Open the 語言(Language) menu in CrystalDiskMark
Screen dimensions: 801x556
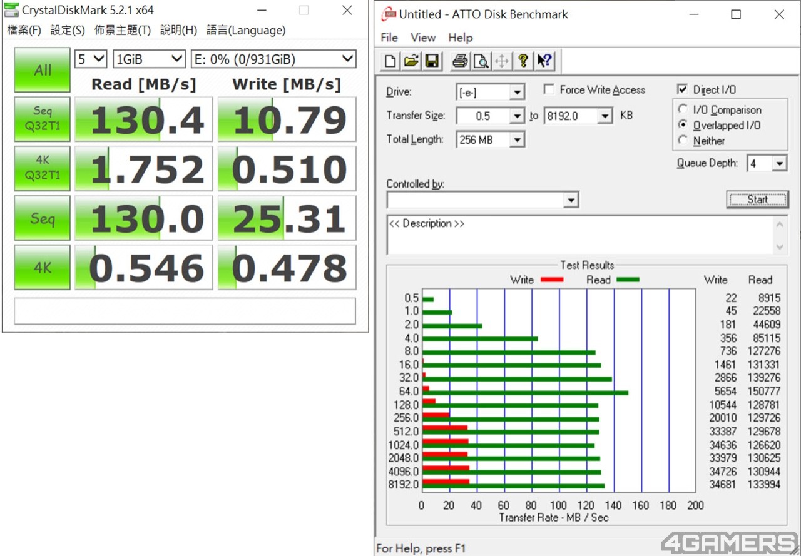[x=246, y=30]
